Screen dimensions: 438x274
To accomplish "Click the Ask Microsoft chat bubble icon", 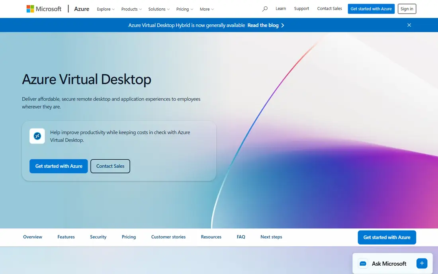I will point(363,264).
